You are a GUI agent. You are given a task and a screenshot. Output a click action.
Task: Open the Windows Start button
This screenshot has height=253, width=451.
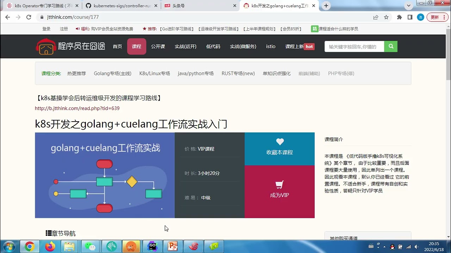pos(9,247)
